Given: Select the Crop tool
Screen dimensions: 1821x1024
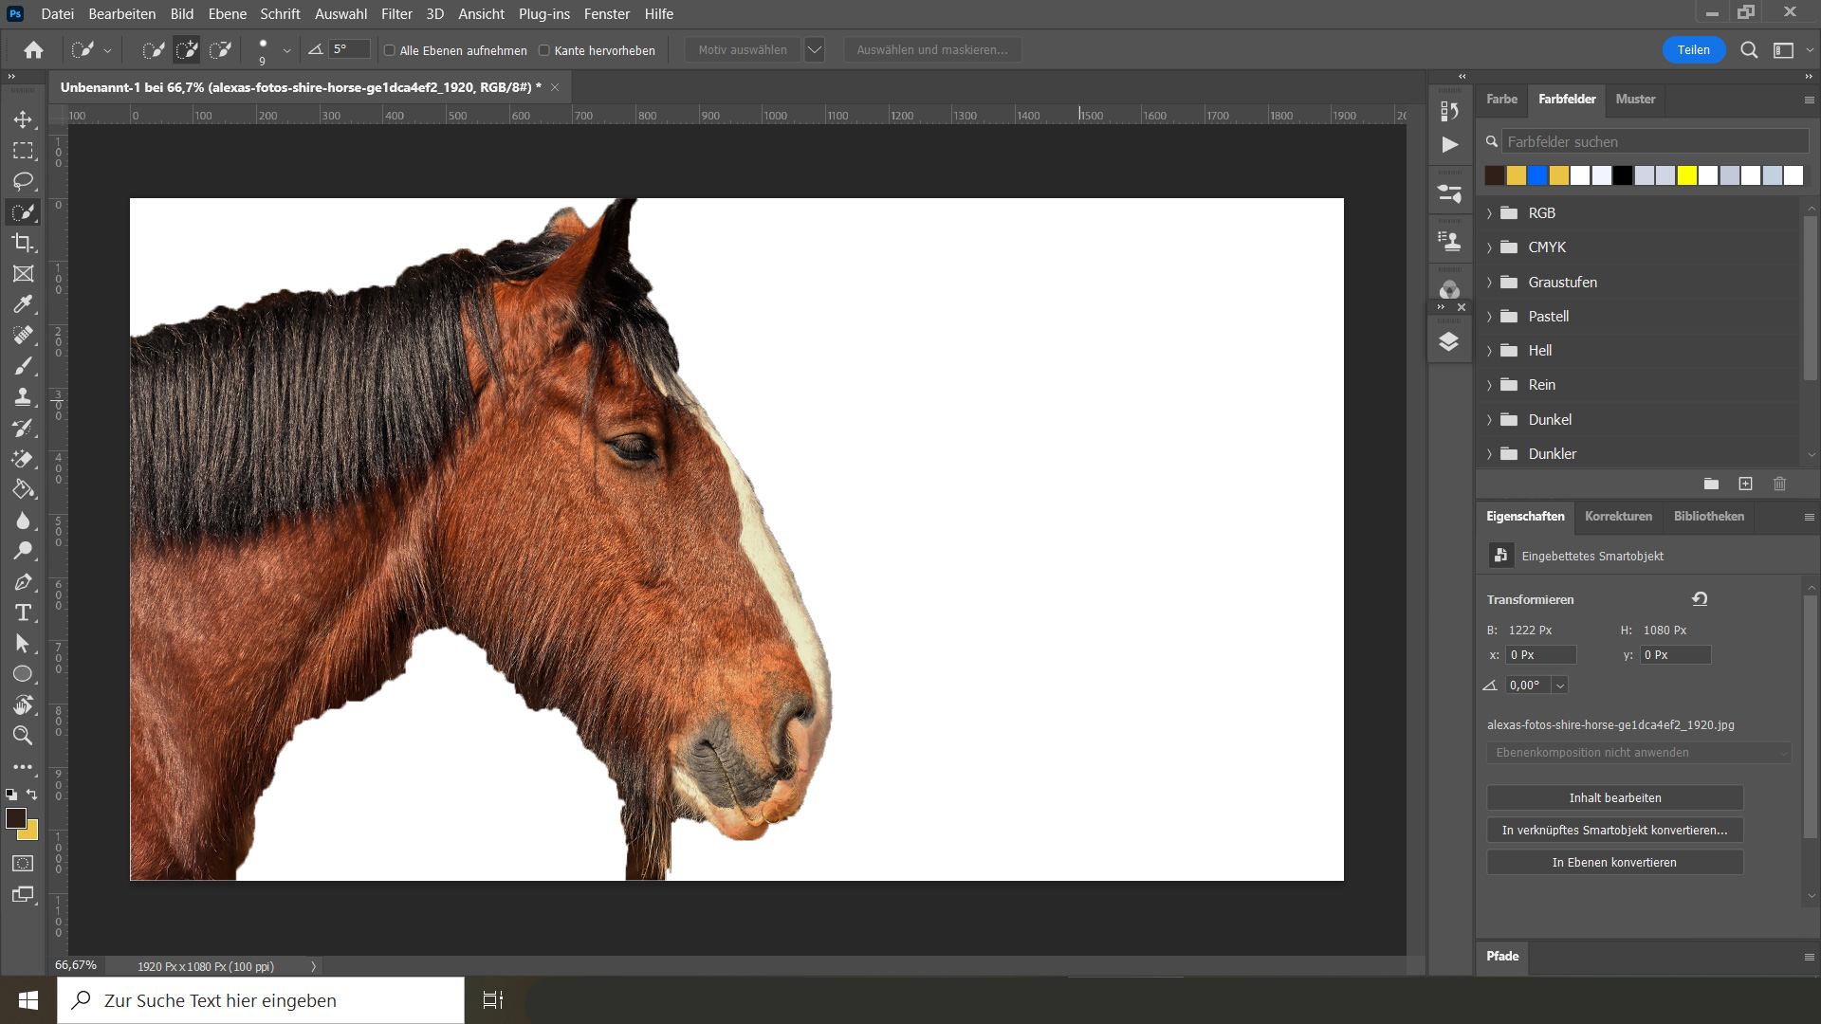Looking at the screenshot, I should 23,243.
